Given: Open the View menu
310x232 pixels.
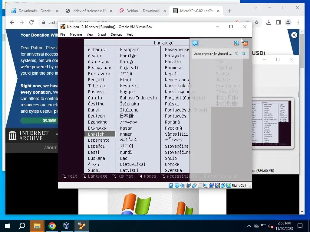Looking at the screenshot, I should tap(90, 34).
